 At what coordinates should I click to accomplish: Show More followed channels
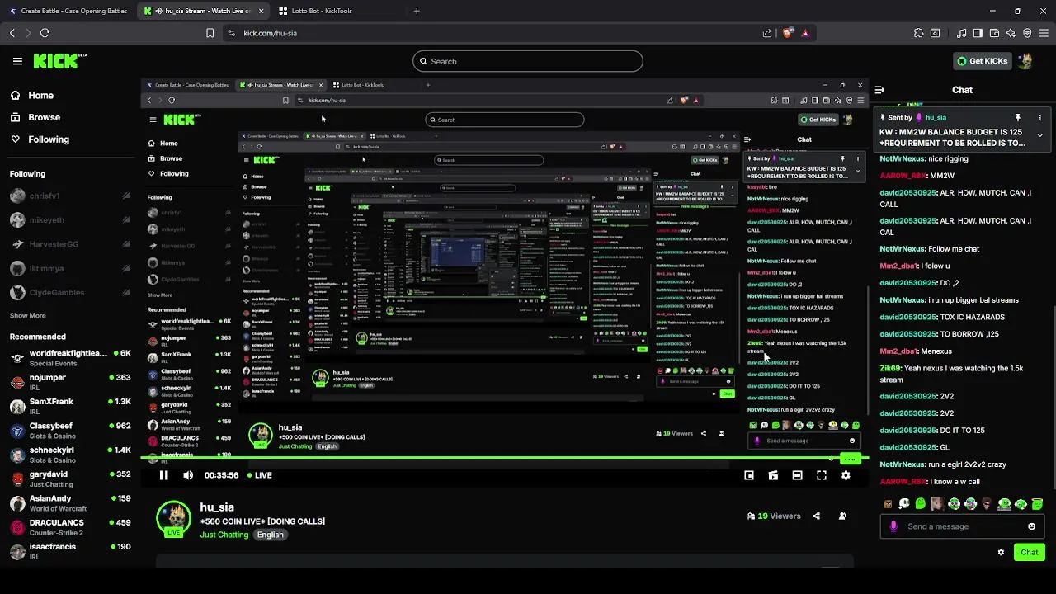coord(27,315)
